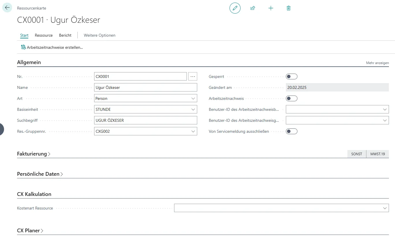The width and height of the screenshot is (395, 245).
Task: Click the trash delete icon
Action: (x=288, y=8)
